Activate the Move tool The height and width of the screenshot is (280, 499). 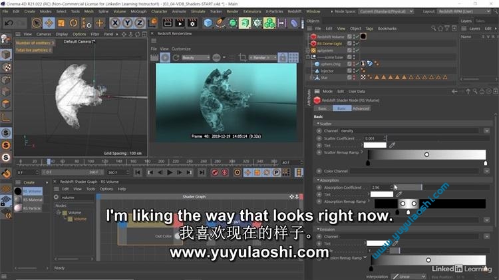(x=49, y=23)
